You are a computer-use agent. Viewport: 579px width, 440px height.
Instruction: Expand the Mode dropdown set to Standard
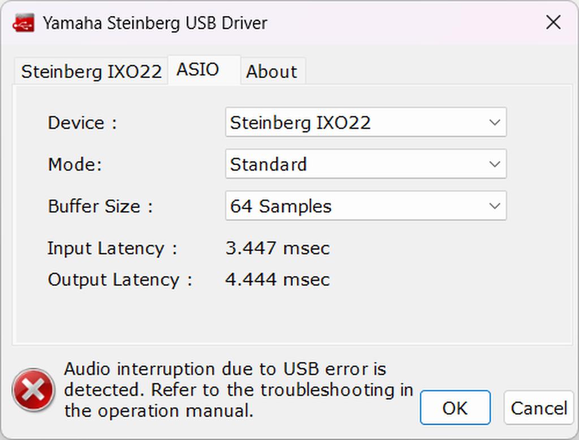[365, 165]
